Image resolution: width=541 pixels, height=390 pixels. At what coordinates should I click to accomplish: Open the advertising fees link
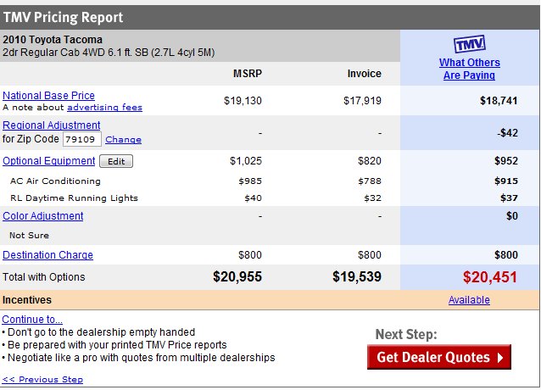[104, 107]
